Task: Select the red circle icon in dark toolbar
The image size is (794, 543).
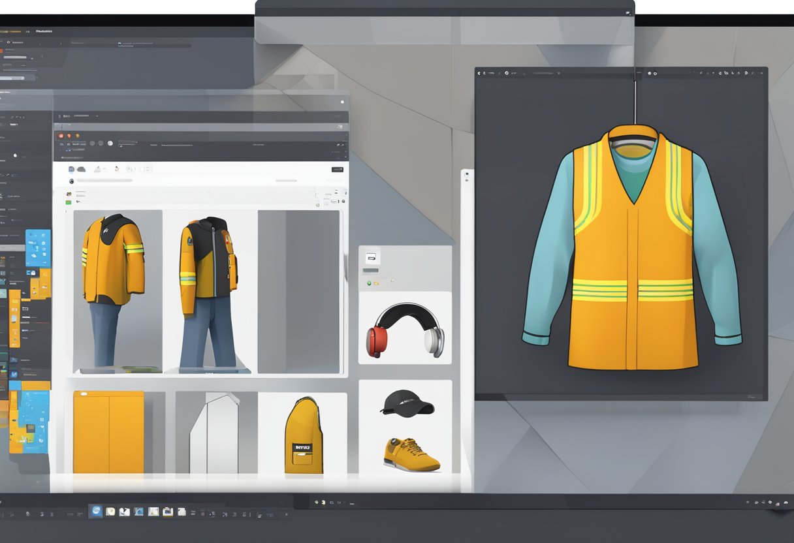Action: click(x=61, y=136)
